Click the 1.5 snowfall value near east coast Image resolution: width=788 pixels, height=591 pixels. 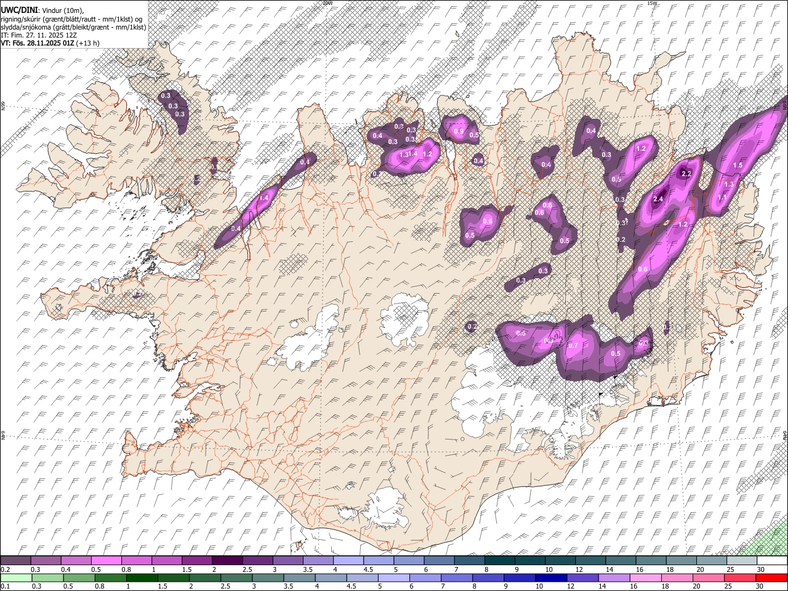click(x=738, y=165)
